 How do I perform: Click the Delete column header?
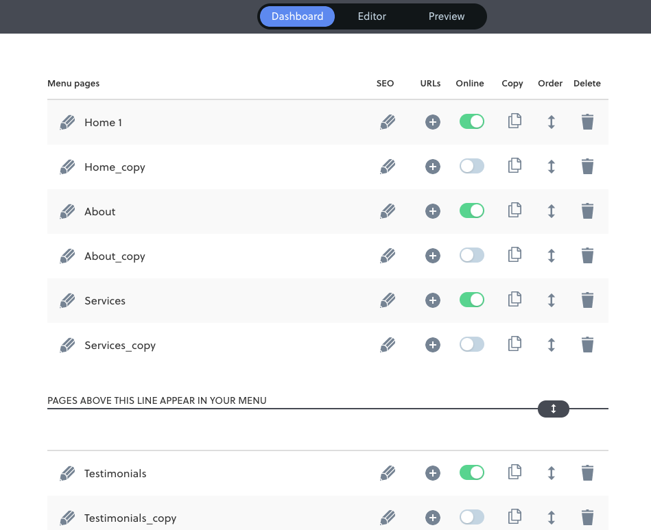(587, 83)
